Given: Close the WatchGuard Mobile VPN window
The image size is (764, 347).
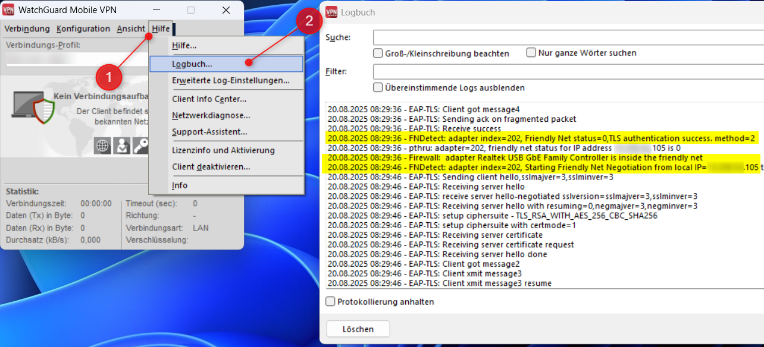Looking at the screenshot, I should [x=226, y=10].
